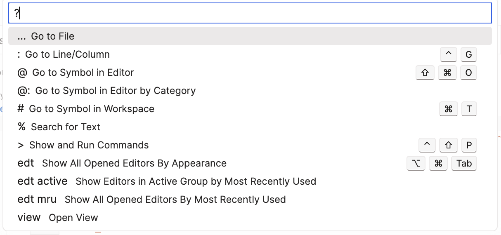Choose the Search for Text entry
Image resolution: width=501 pixels, height=235 pixels.
pos(65,127)
